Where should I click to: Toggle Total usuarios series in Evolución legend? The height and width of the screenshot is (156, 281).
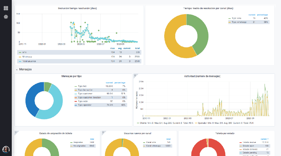pyautogui.click(x=29, y=61)
